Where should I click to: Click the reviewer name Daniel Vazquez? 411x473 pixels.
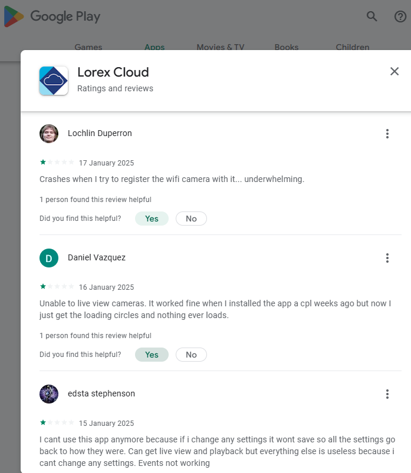pyautogui.click(x=97, y=257)
